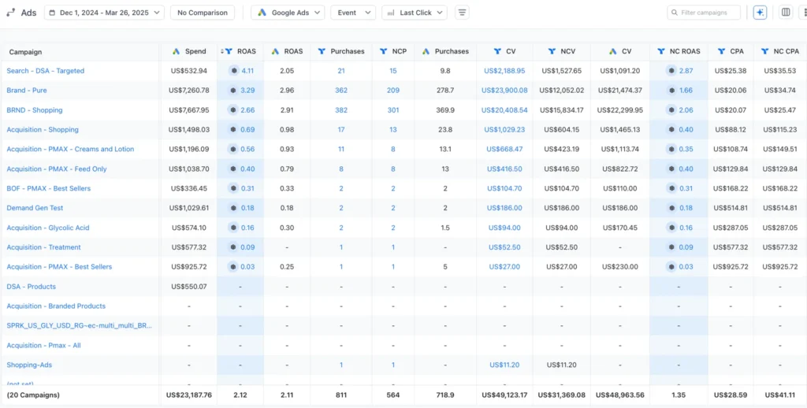Click the NC ROAS column header

click(x=679, y=51)
